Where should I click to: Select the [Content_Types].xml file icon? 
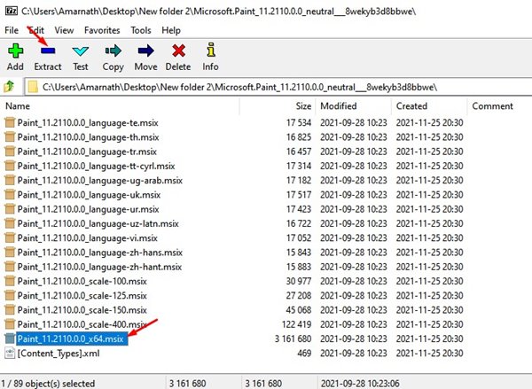[x=10, y=353]
